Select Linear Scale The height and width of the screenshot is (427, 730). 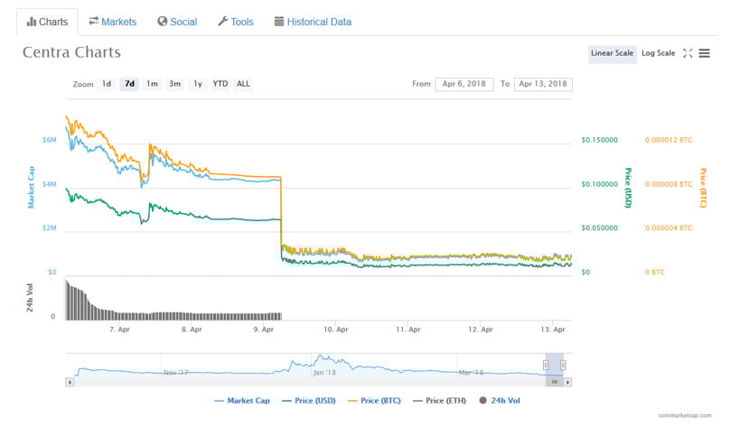coord(613,53)
